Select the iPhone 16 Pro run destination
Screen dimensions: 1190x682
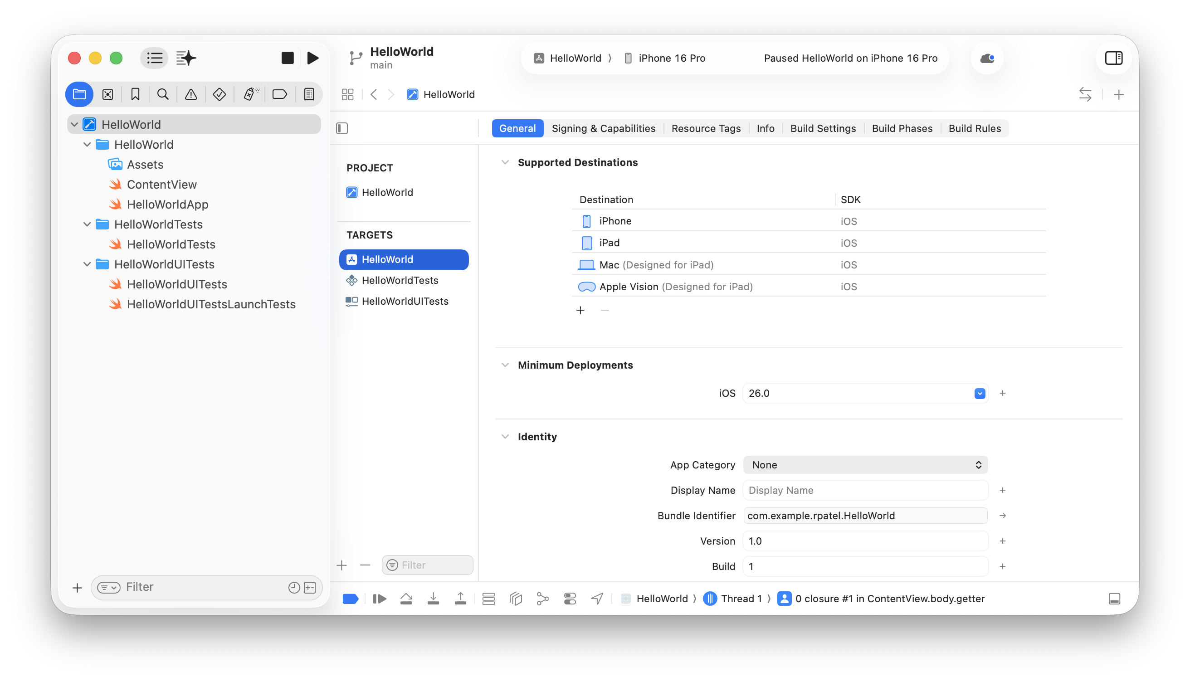(665, 58)
